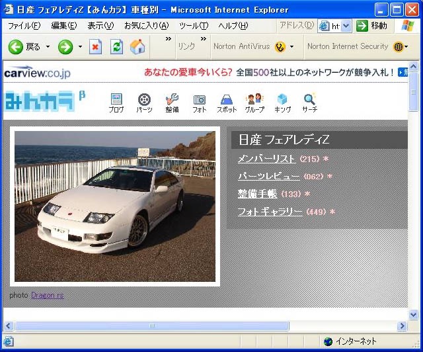Stop page loading with red X icon
This screenshot has width=423, height=352.
[95, 47]
